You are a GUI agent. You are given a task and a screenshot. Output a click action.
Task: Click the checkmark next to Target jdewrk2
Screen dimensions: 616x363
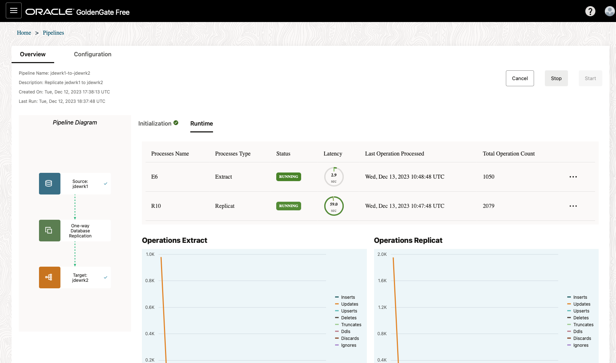(x=105, y=277)
